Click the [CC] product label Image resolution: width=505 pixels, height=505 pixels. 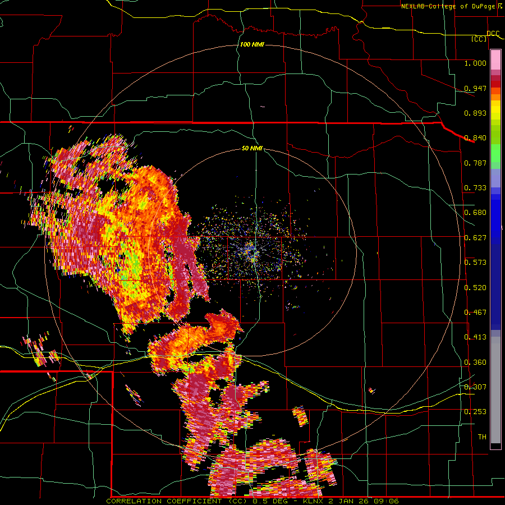tap(479, 39)
